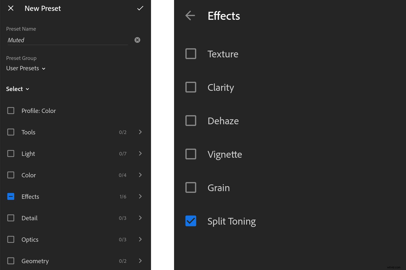Expand the Select options dropdown
The height and width of the screenshot is (270, 406).
click(x=17, y=89)
